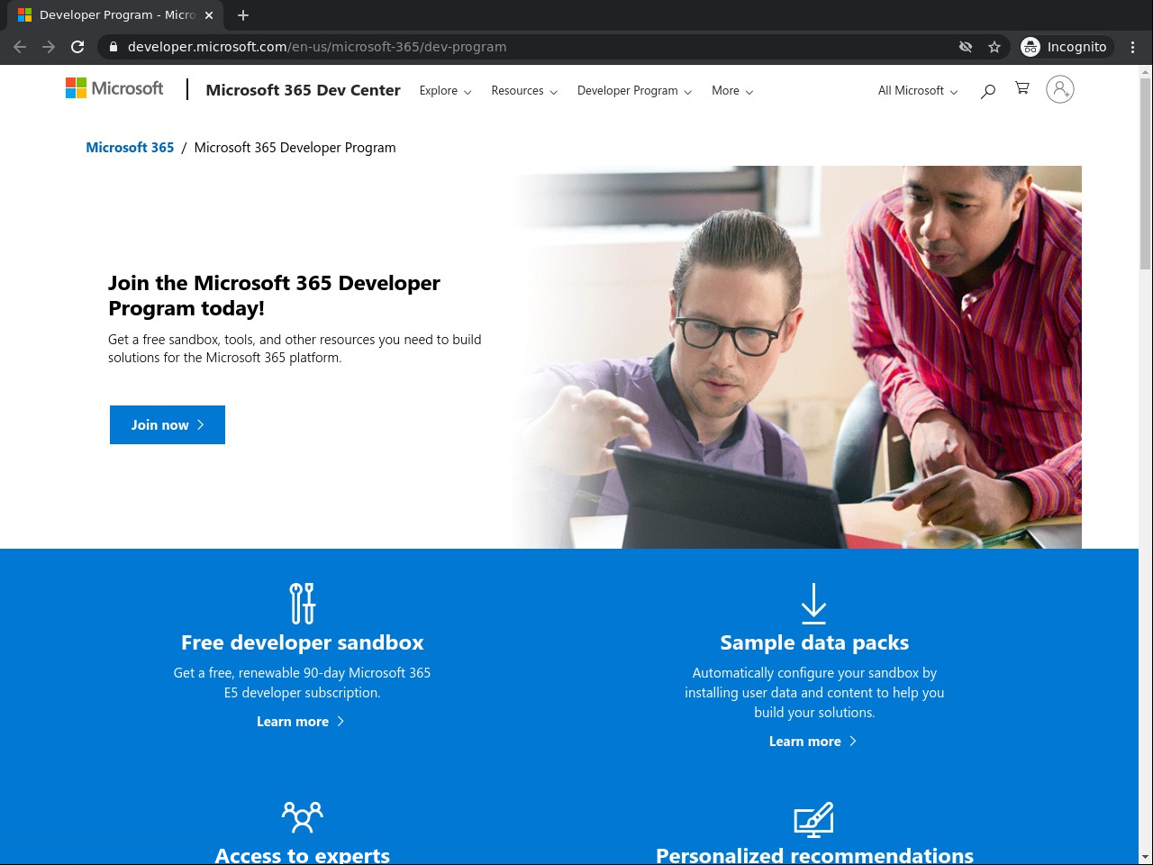Click the Personalized recommendations icon
The width and height of the screenshot is (1153, 865).
point(813,819)
